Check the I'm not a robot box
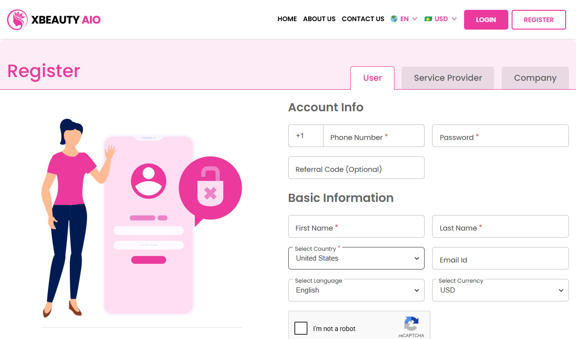This screenshot has width=576, height=339. 300,328
